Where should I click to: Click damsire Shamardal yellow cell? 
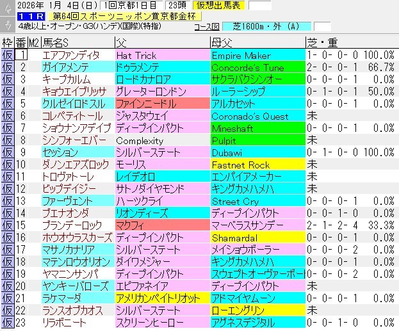tap(257, 238)
